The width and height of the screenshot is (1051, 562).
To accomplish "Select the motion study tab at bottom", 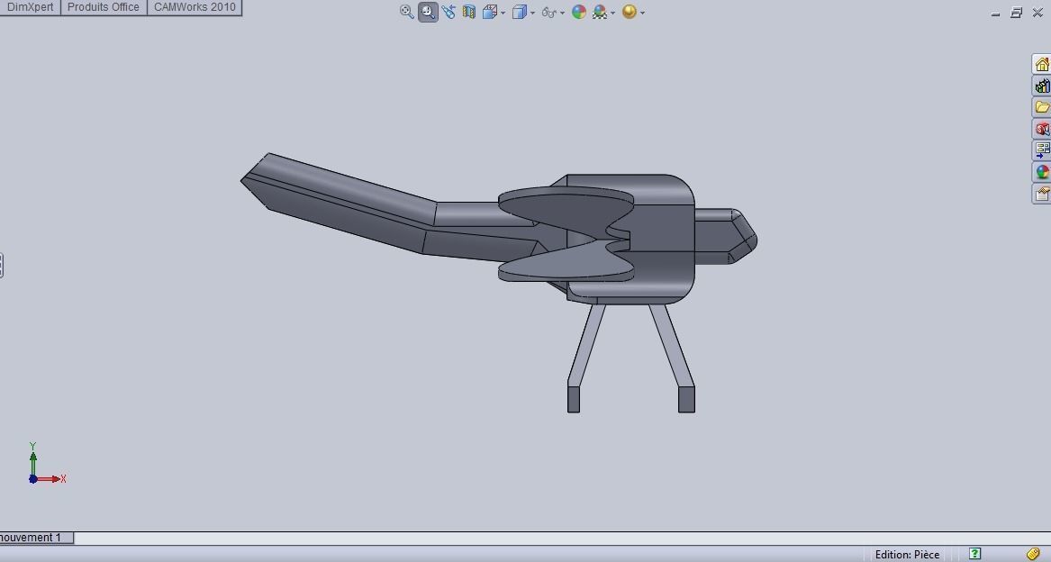I will pos(36,538).
